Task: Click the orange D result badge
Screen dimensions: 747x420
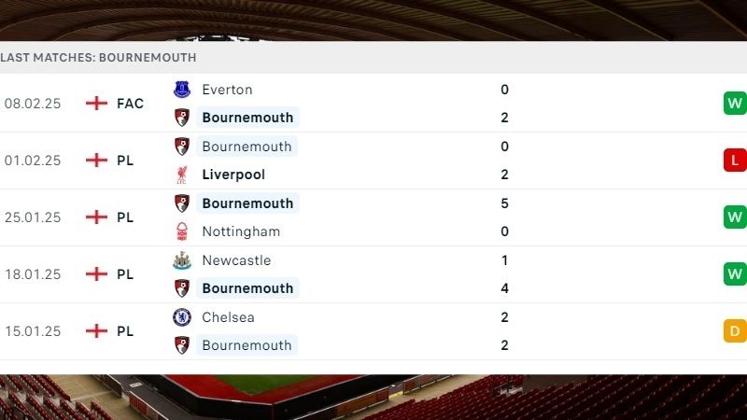Action: tap(735, 331)
